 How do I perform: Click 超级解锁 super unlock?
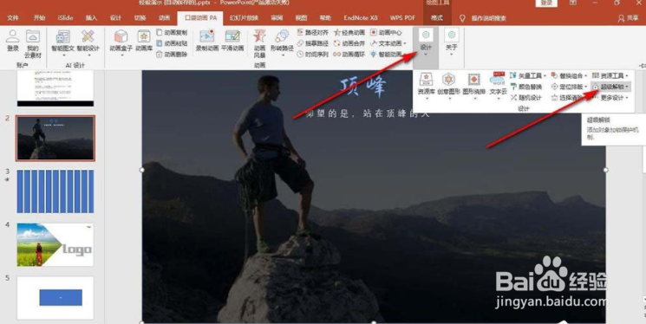click(610, 87)
